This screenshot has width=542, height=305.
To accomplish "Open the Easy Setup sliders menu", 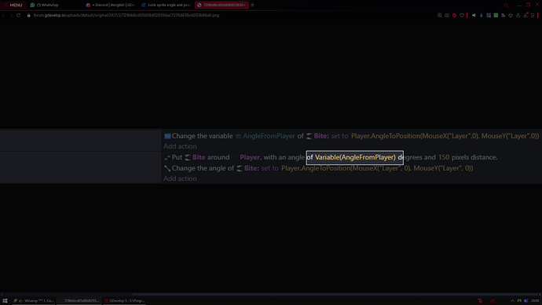I will pos(533,15).
